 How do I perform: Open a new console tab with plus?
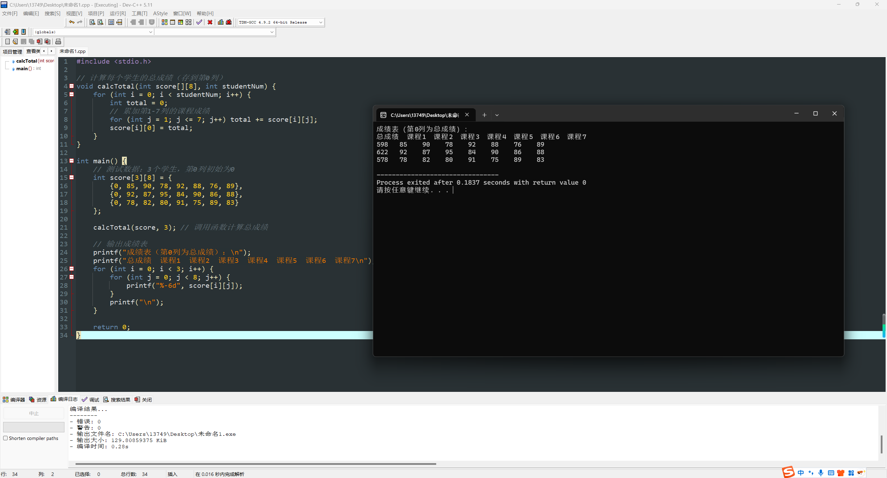tap(484, 115)
